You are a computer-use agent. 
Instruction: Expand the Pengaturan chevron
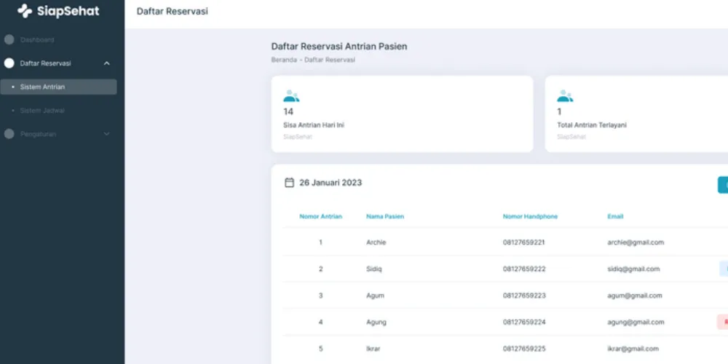tap(106, 134)
